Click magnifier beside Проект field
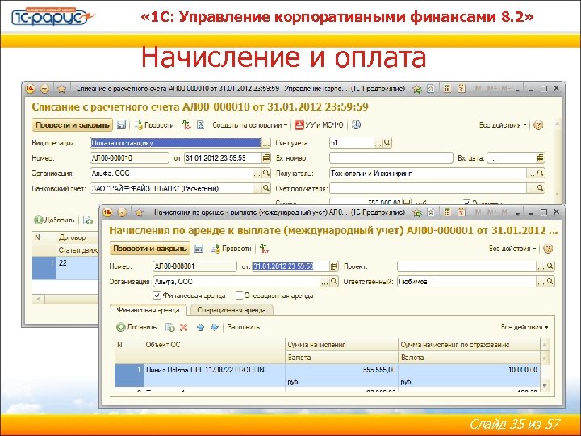 550,266
